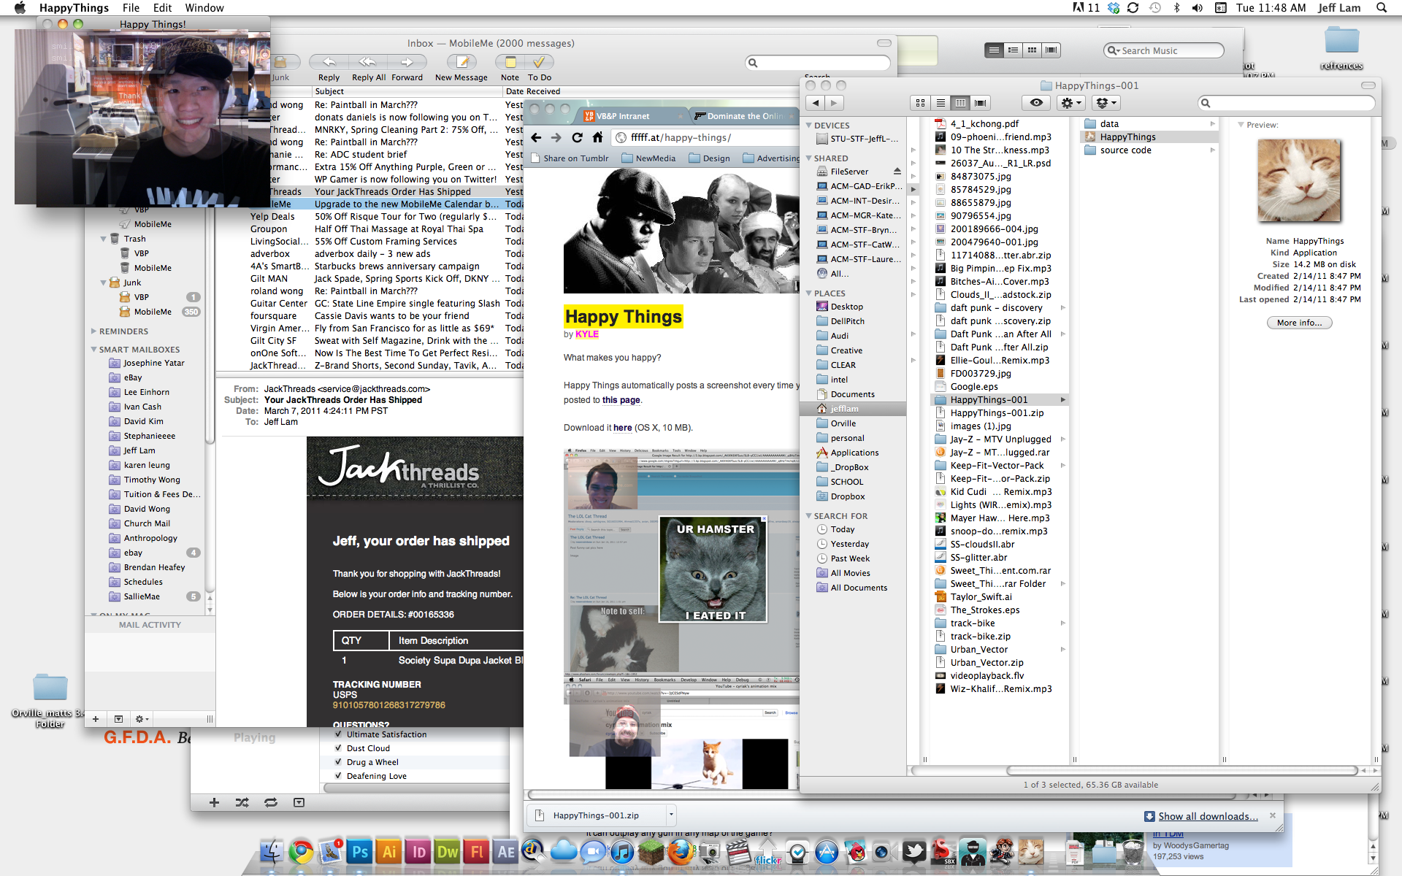Expand the REMINDERS section in Mail
Image resolution: width=1402 pixels, height=876 pixels.
coord(93,331)
